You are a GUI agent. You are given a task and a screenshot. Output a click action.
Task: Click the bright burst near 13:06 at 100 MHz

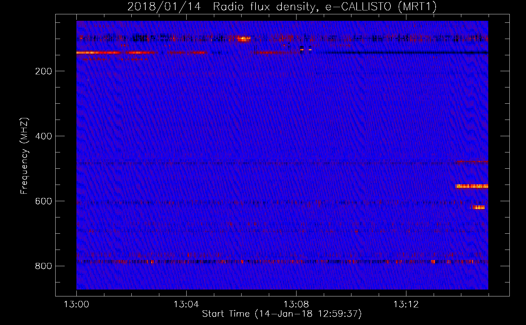[x=243, y=39]
